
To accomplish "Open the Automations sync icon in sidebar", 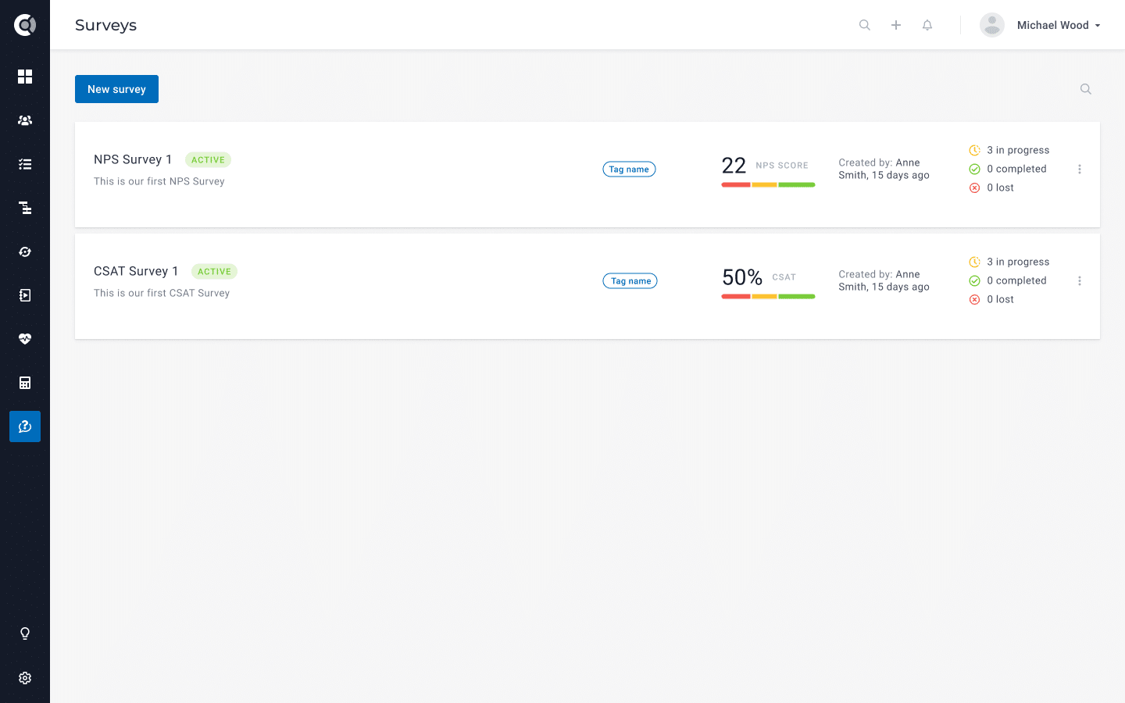I will click(x=25, y=252).
